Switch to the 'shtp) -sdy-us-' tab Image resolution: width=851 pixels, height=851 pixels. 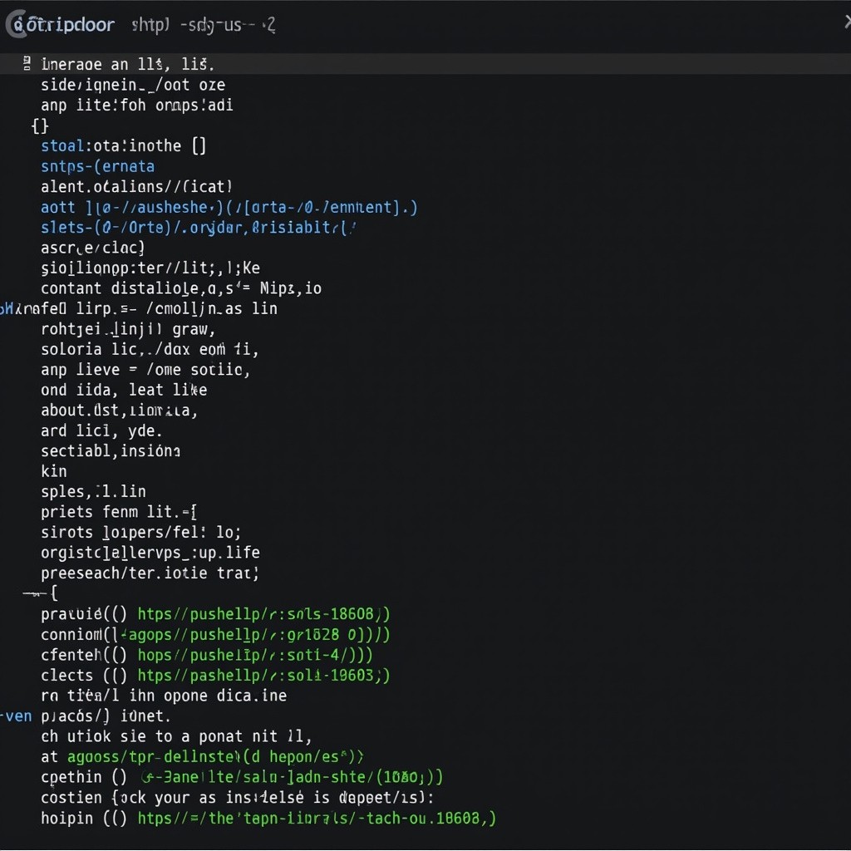(202, 25)
